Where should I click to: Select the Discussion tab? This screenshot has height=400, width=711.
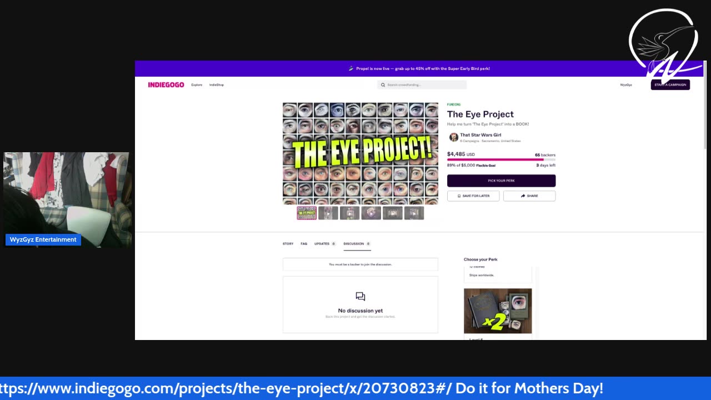click(x=357, y=244)
